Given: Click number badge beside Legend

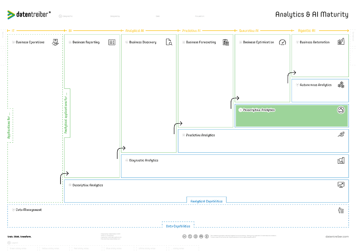Looking at the screenshot, I should (x=9, y=242).
